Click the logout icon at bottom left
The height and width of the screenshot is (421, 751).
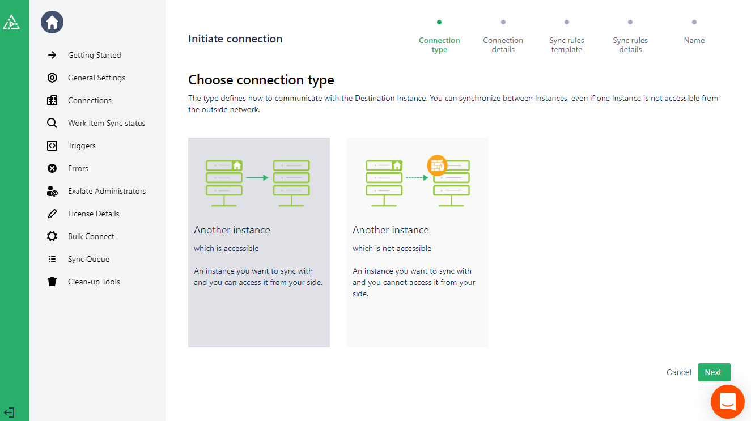click(9, 413)
